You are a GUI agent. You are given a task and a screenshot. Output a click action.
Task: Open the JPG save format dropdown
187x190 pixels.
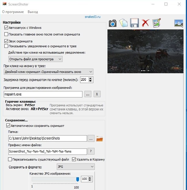[x=76, y=167]
